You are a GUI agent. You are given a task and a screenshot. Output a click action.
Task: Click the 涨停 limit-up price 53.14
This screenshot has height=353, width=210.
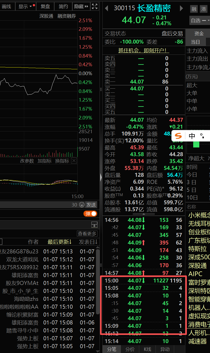coord(137,161)
